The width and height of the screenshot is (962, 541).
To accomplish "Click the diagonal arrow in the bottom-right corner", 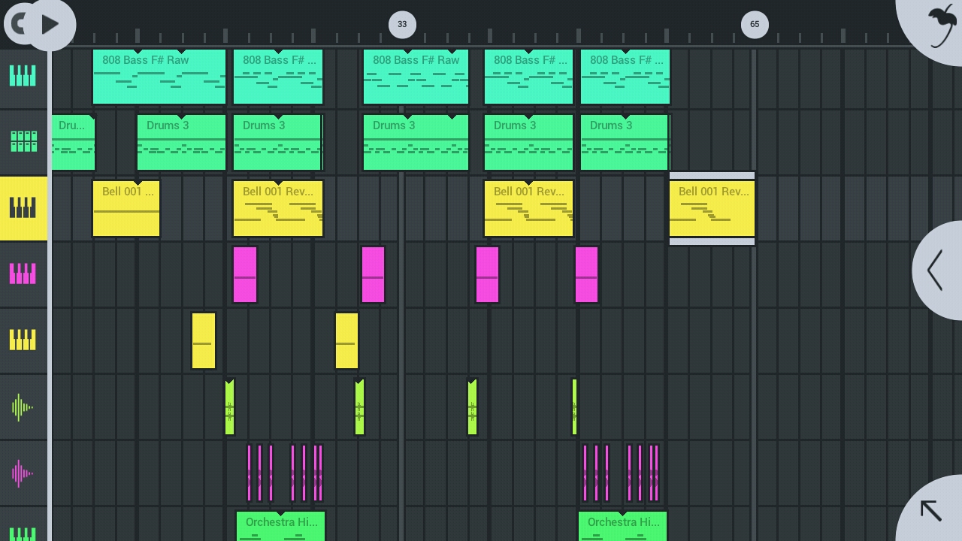I will coord(932,511).
